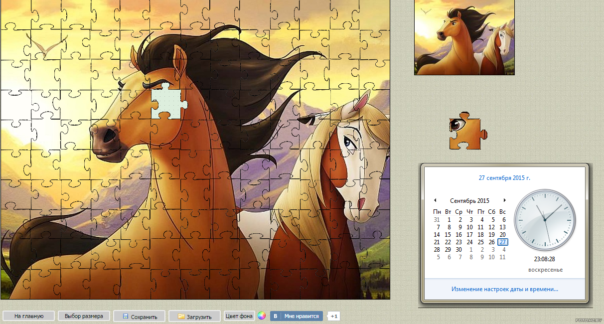Select date 26 in the calendar

point(492,242)
